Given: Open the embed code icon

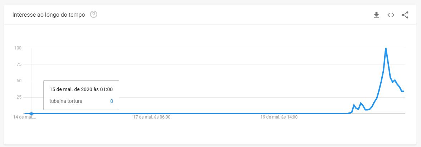Looking at the screenshot, I should coord(391,15).
